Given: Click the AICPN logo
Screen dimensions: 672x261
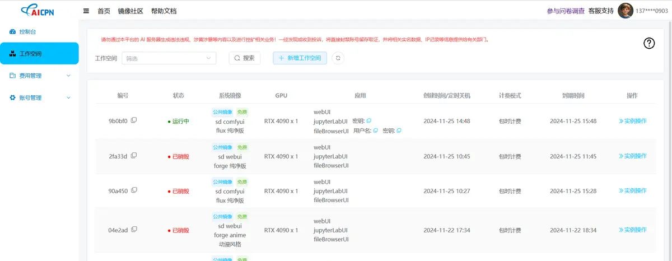Looking at the screenshot, I should point(38,11).
